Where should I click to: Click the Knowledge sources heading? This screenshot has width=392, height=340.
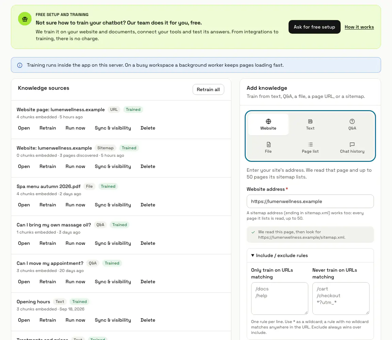pyautogui.click(x=44, y=88)
